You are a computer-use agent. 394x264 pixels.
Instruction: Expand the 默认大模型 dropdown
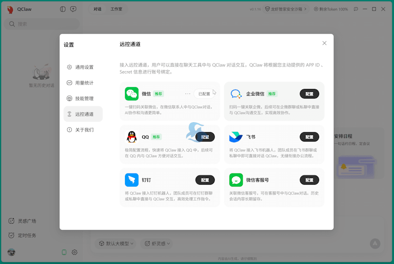116,243
